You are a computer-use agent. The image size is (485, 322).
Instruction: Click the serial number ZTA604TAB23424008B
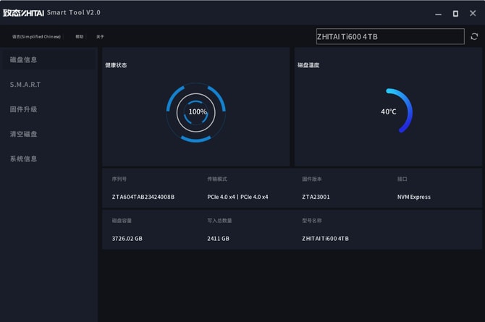pyautogui.click(x=143, y=197)
